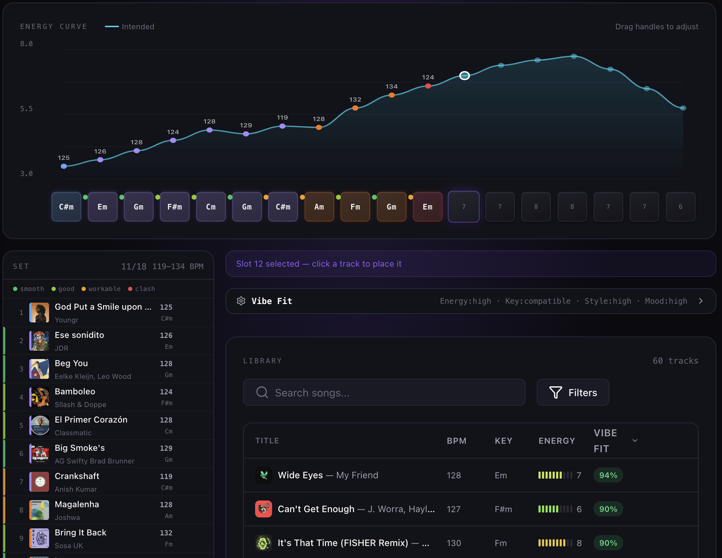Screen dimensions: 722x558
Task: Place It's That Time (FISHER Remix) track
Action: tap(471, 543)
